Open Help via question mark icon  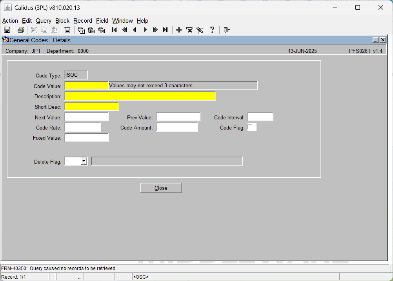point(212,30)
